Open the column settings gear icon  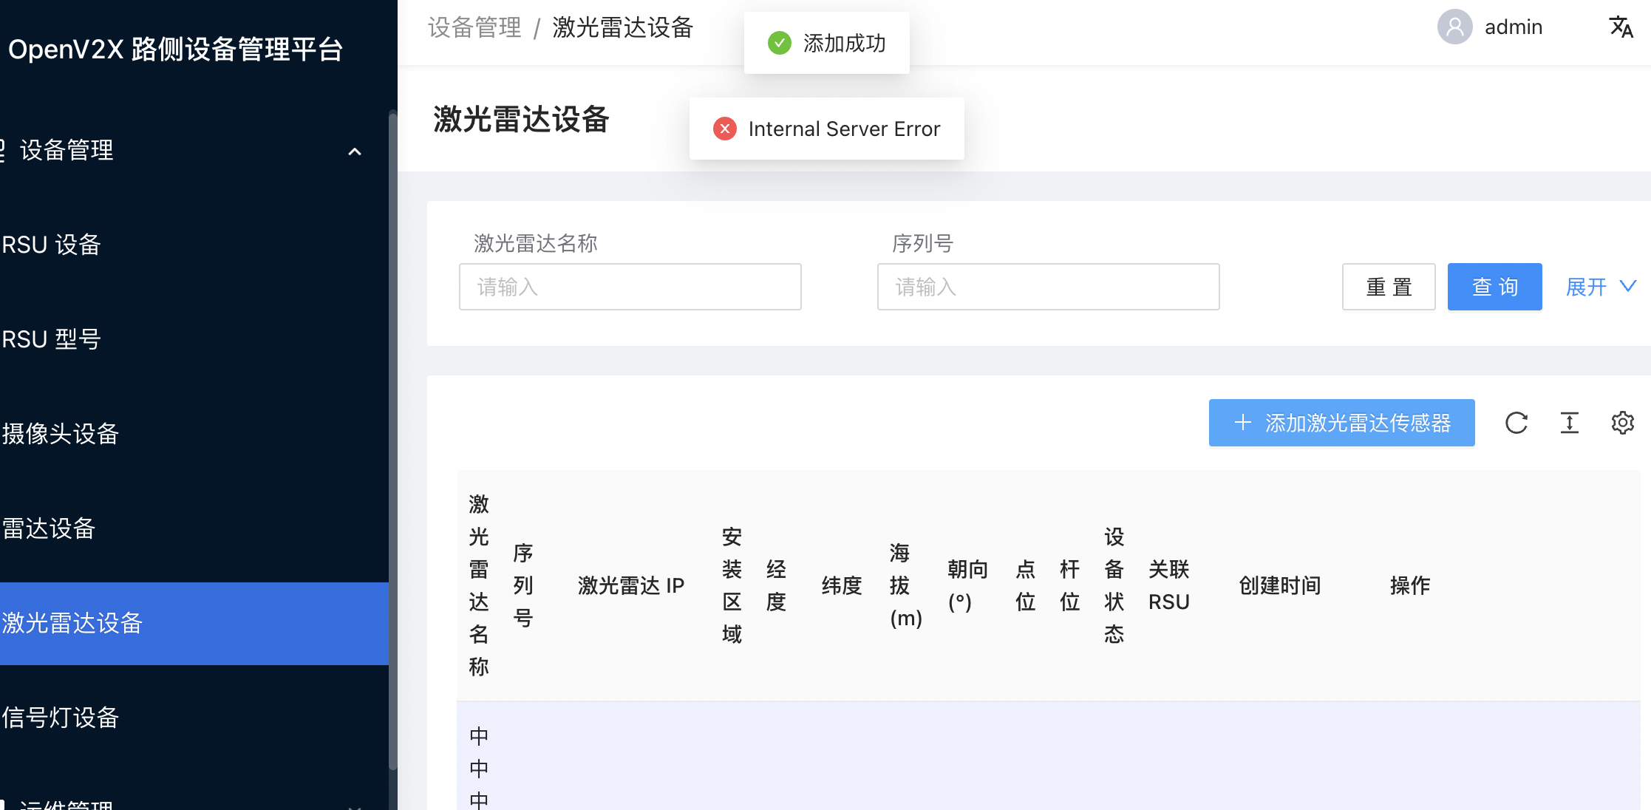pos(1623,423)
